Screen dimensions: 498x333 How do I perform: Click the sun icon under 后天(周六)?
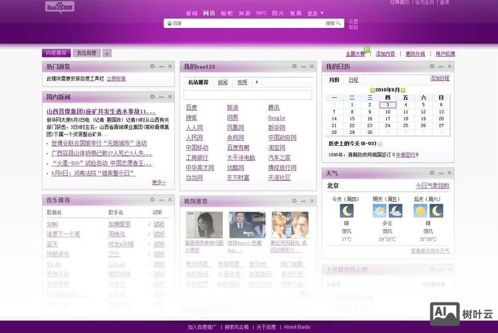[420, 211]
